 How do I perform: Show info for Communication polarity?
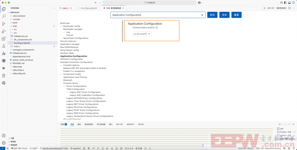point(157,28)
